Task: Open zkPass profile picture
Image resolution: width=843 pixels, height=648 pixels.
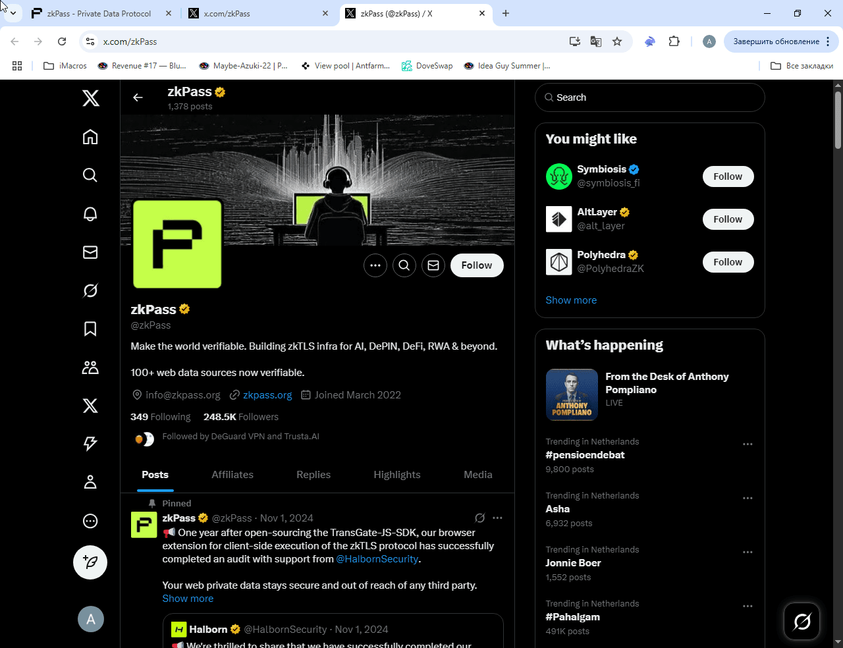Action: tap(177, 244)
